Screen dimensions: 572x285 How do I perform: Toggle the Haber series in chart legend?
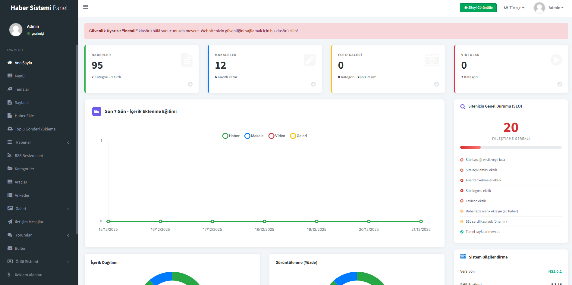click(x=231, y=136)
